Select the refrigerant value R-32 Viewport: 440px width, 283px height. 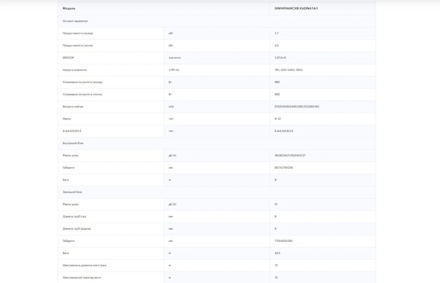278,119
